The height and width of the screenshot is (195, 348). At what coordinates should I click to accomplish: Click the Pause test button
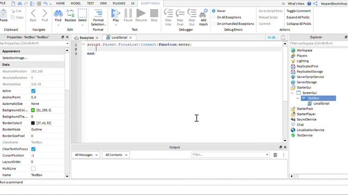tap(128, 13)
